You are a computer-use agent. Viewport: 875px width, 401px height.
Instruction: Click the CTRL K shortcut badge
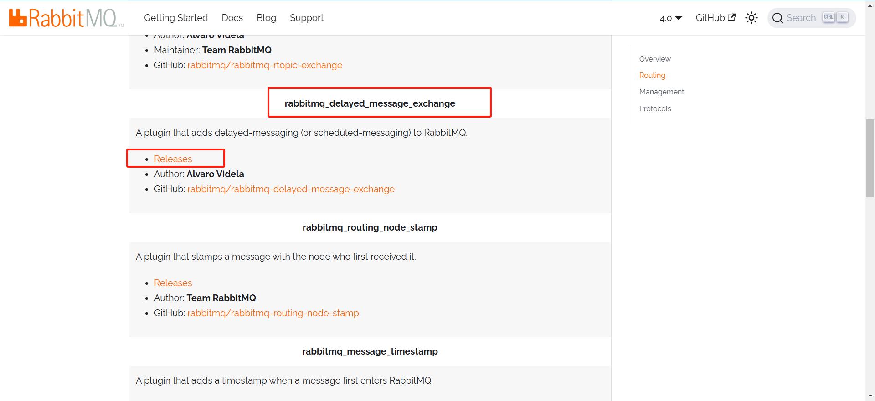tap(835, 17)
